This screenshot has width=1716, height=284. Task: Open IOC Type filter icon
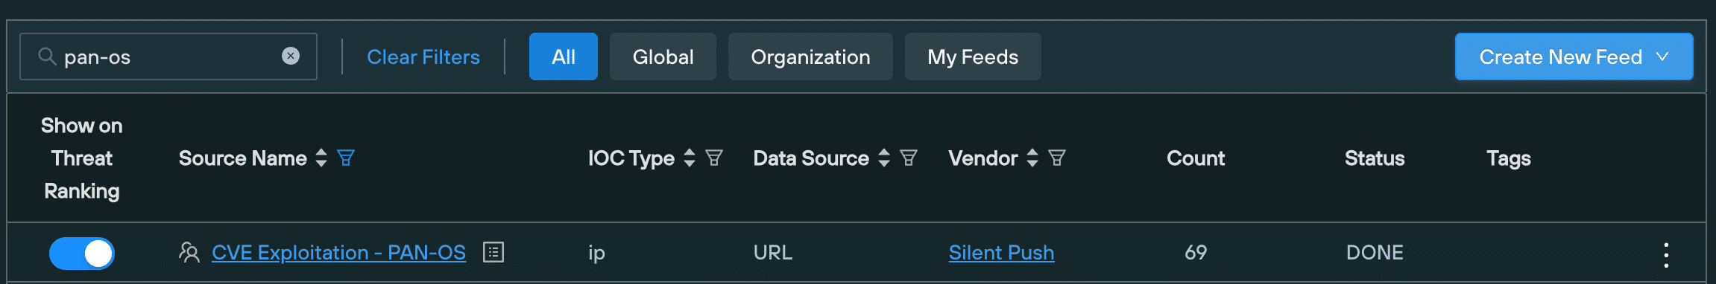click(714, 158)
